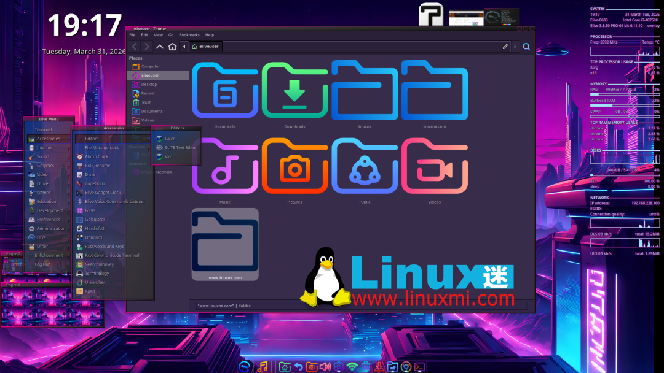Expand the Preferences submenu
The height and width of the screenshot is (373, 664).
tap(44, 219)
